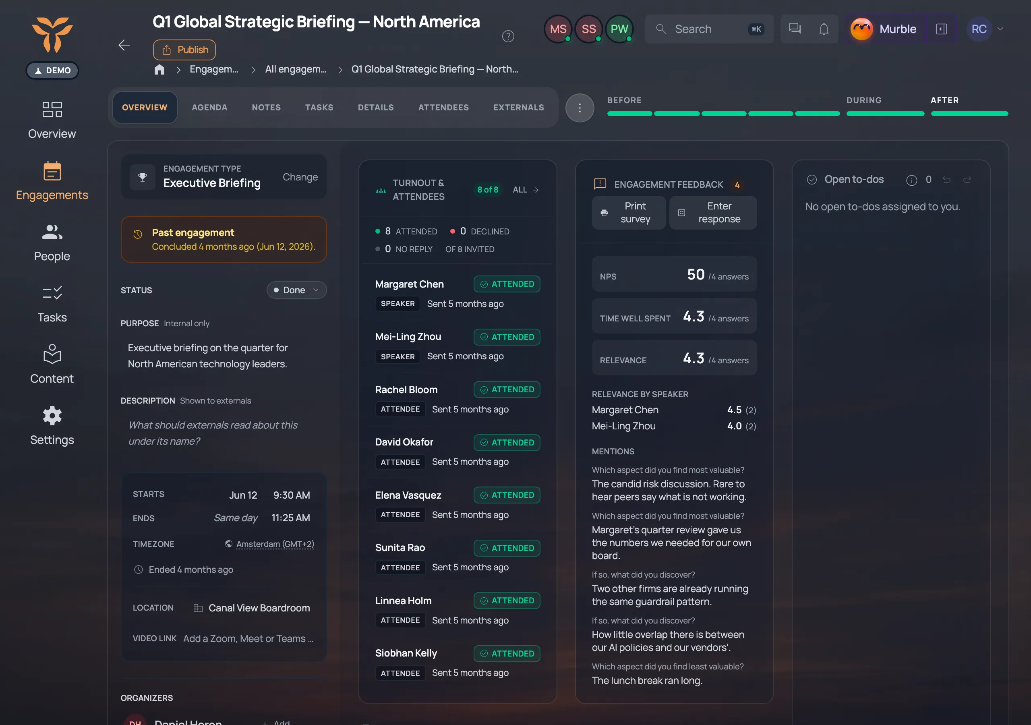Screen dimensions: 1031x725
Task: Click Print survey
Action: (x=629, y=213)
